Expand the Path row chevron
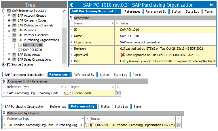 pos(71,61)
